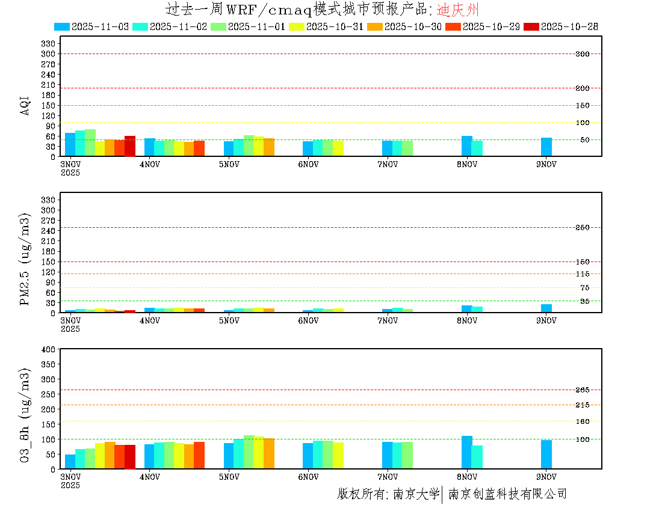The width and height of the screenshot is (662, 511).
Task: Click the blue 9NOV bar in AQI chart
Action: pyautogui.click(x=546, y=147)
